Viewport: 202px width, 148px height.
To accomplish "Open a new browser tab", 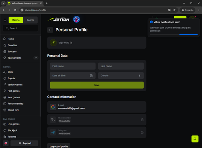I will pyautogui.click(x=46, y=3).
